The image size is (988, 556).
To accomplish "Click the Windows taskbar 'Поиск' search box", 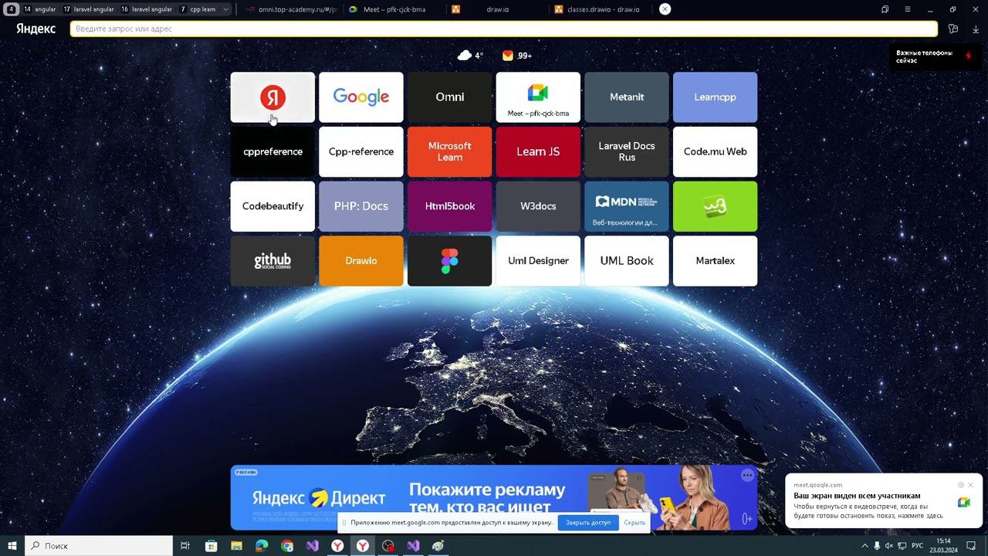I will click(x=99, y=546).
